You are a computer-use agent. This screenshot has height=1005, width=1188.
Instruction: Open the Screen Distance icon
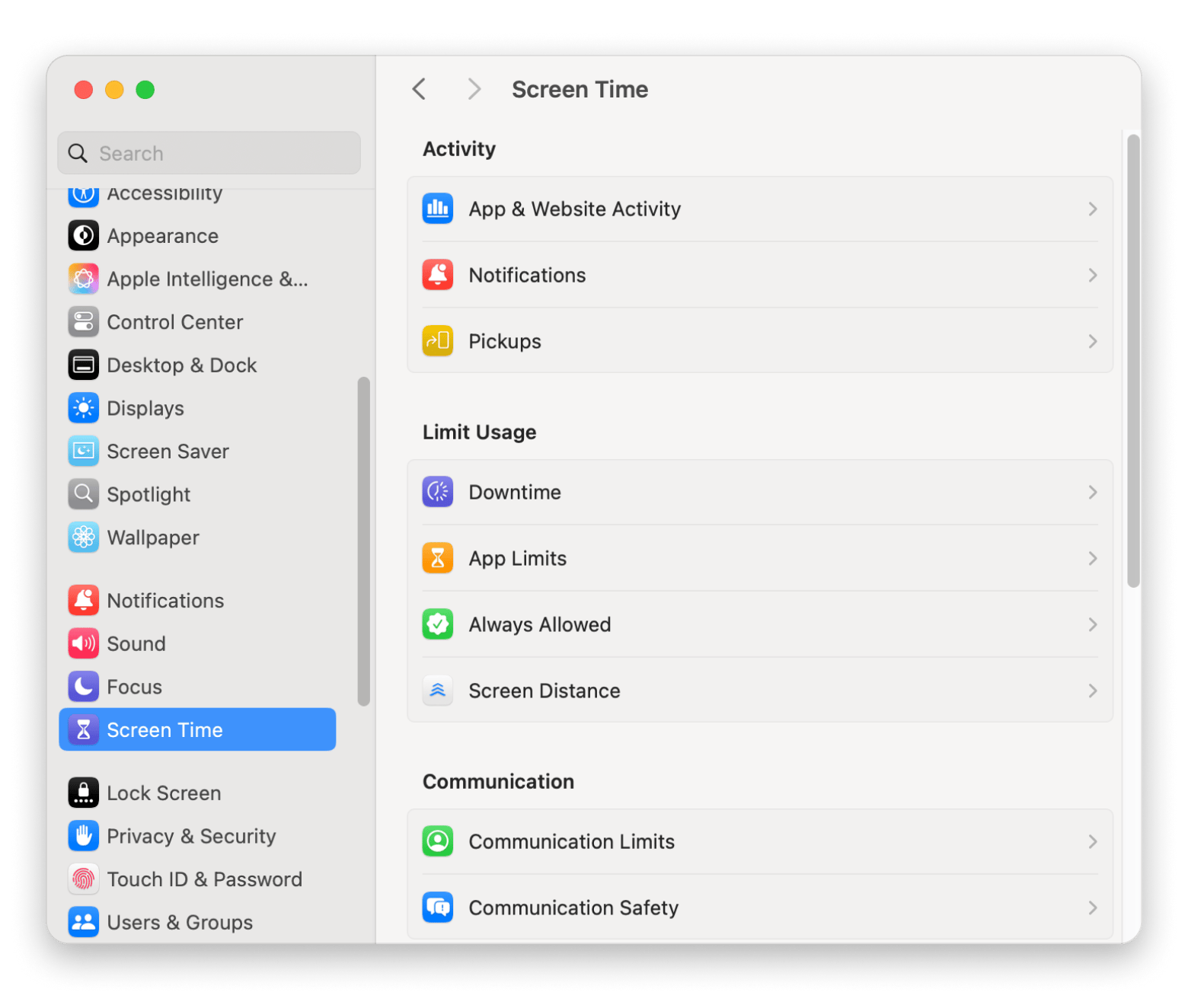click(x=438, y=691)
